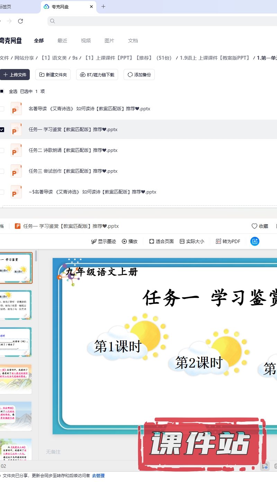Select 适合页面 fit page option

161,241
